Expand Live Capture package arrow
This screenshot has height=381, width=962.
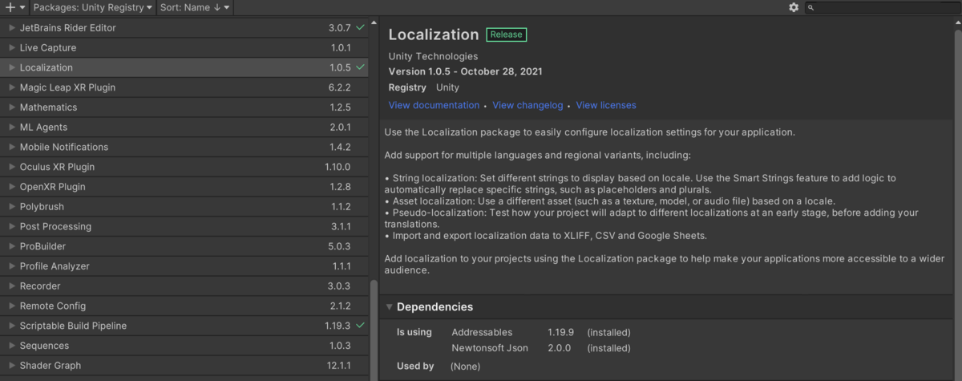(x=12, y=48)
